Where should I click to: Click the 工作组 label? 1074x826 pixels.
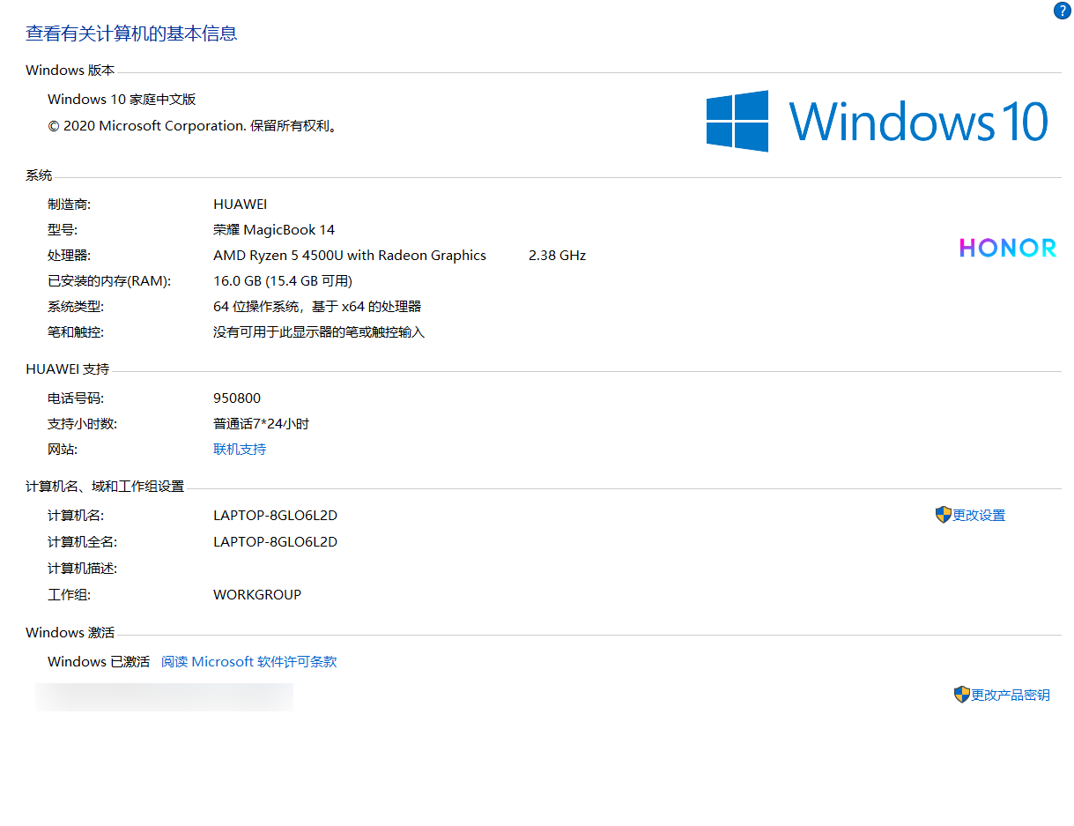point(70,595)
